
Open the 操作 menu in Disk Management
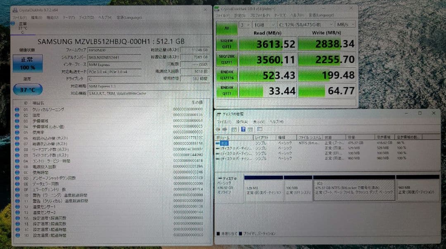coord(242,122)
